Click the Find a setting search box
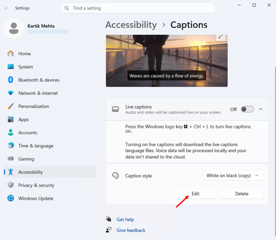 tap(138, 8)
